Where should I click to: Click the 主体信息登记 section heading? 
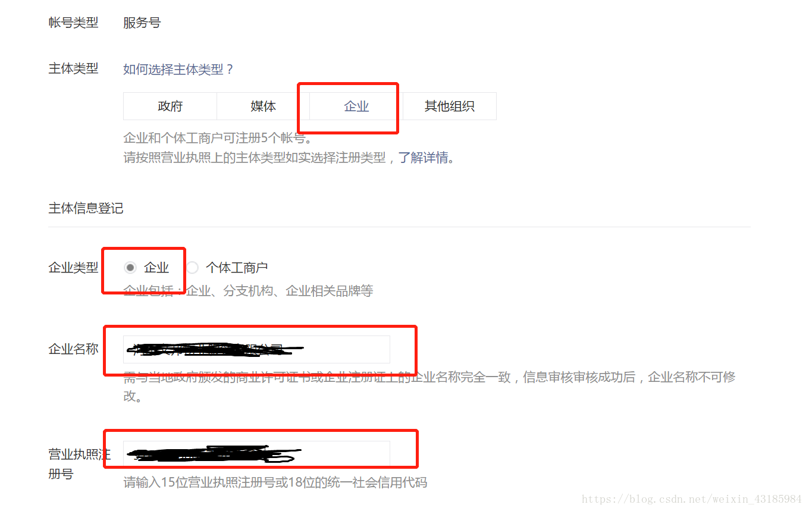86,208
